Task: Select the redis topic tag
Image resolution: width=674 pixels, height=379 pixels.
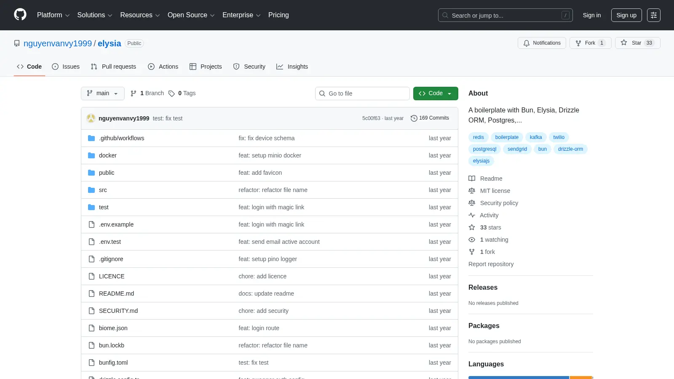Action: pos(479,137)
